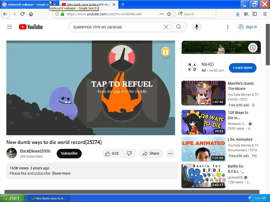The height and width of the screenshot is (202, 270).
Task: Click the Sign in button
Action: 248,27
